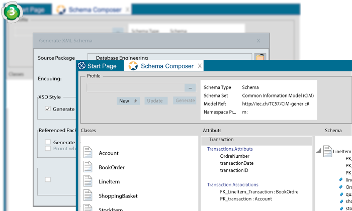This screenshot has height=211, width=352.
Task: Collapse the LineItem schema tree node
Action: click(318, 151)
